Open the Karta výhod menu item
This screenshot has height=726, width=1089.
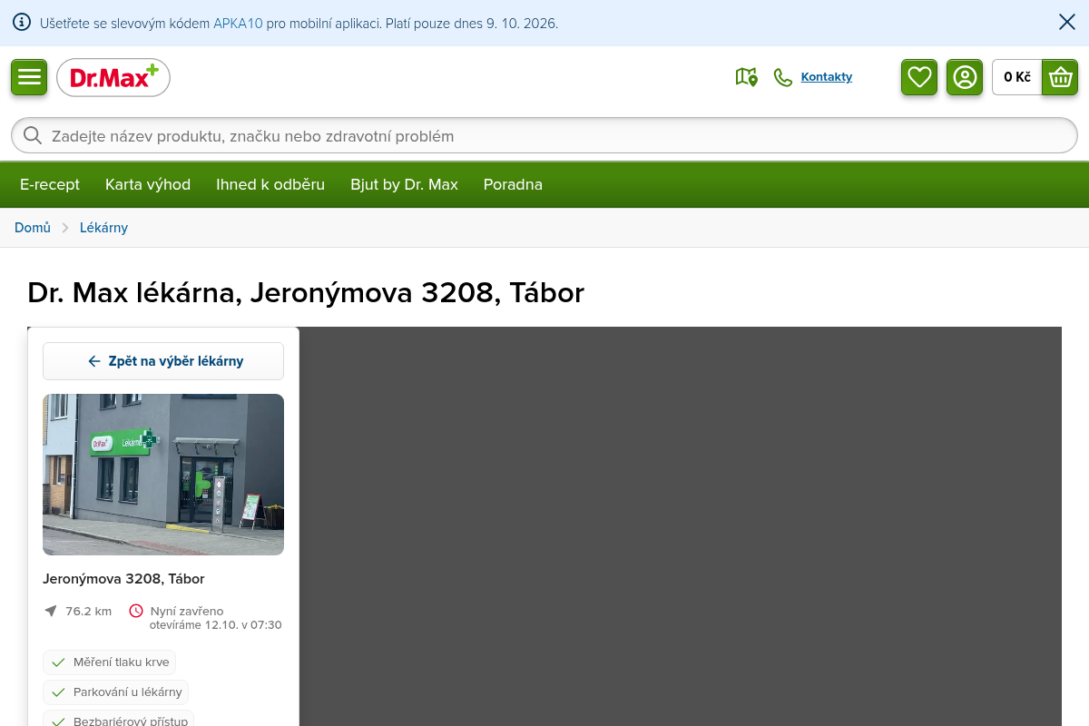[x=148, y=184]
